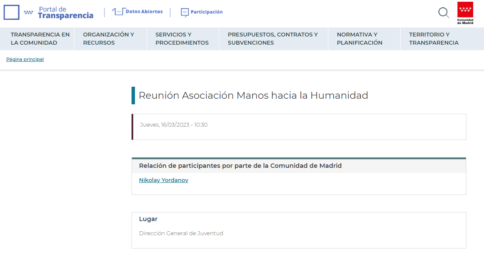This screenshot has height=267, width=484.
Task: Go to Página principal breadcrumb link
Action: tap(25, 59)
